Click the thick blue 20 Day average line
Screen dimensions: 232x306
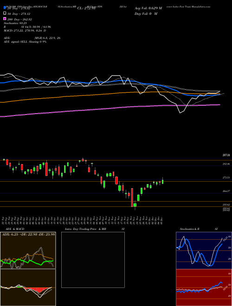110,82
